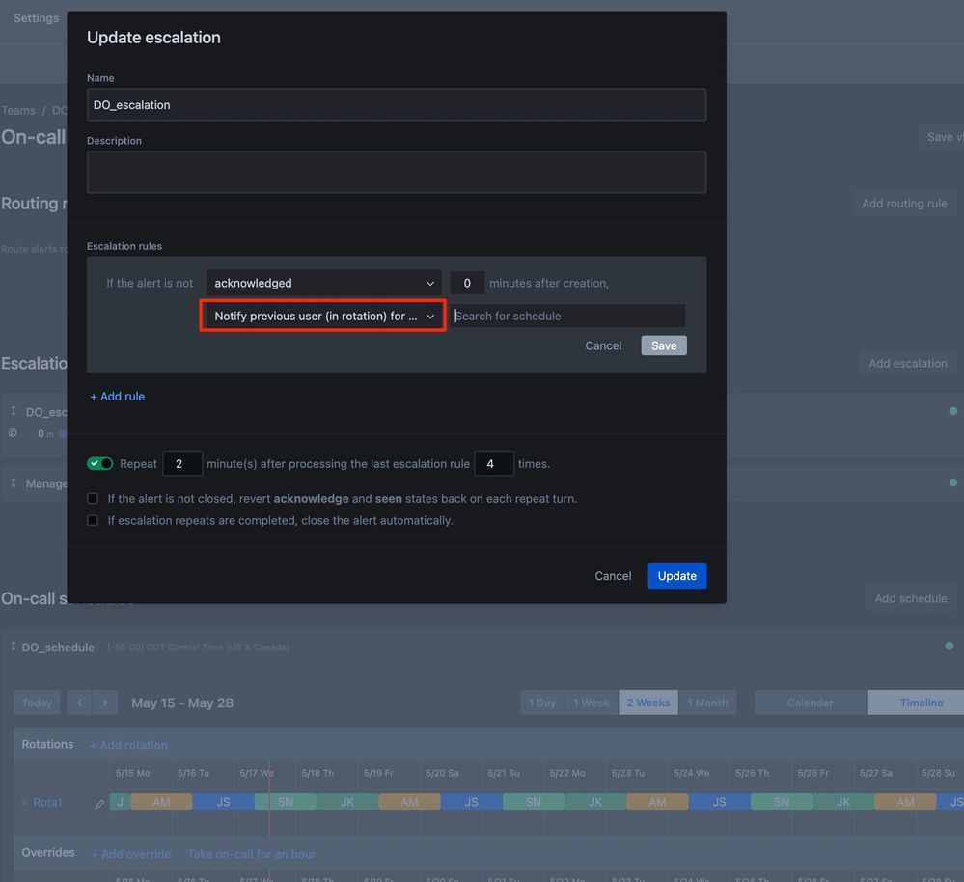This screenshot has height=882, width=964.
Task: Click the green status dot on DO_schedule row
Action: coord(950,646)
